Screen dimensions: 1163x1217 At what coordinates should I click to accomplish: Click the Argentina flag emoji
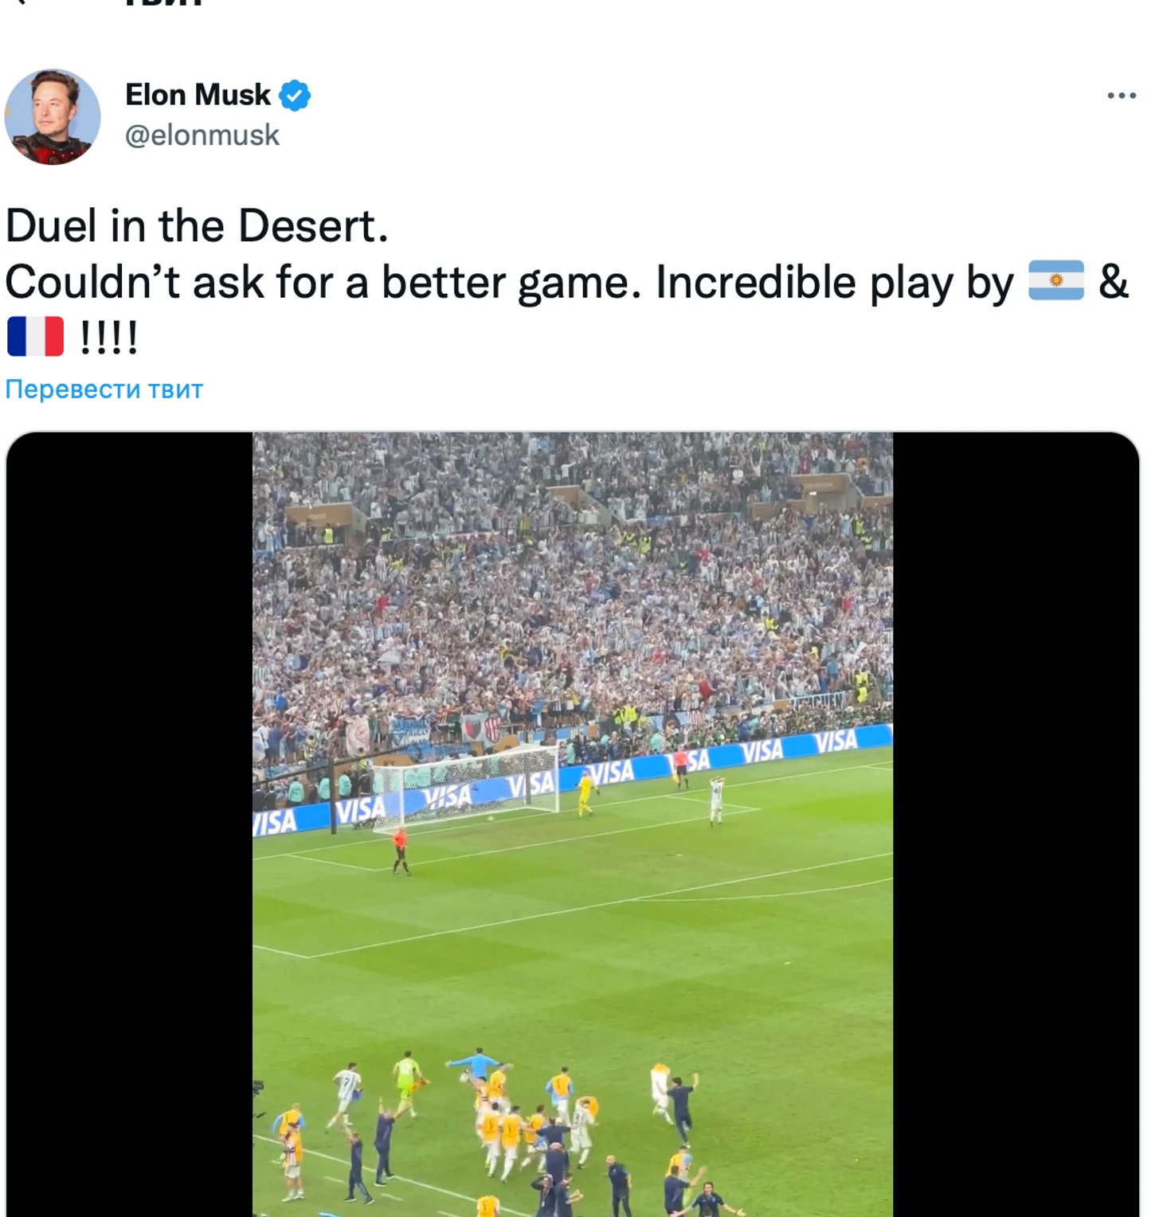tap(1055, 280)
